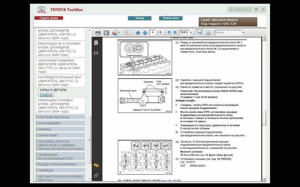Viewport: 300px width, 187px height.
Task: Expand the ЗАЖИГАНИЕ section
Action: tap(60, 135)
